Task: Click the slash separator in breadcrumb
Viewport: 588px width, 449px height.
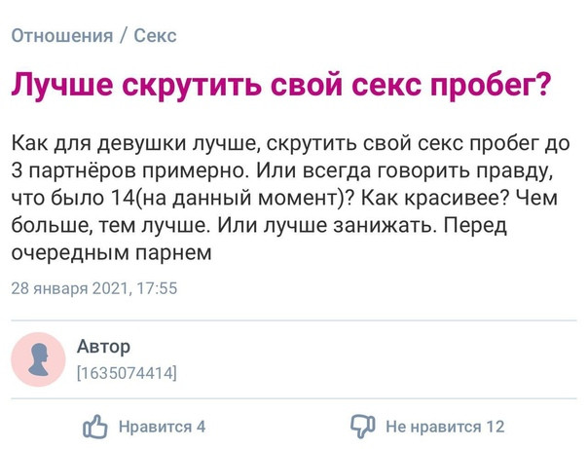Action: 124,36
